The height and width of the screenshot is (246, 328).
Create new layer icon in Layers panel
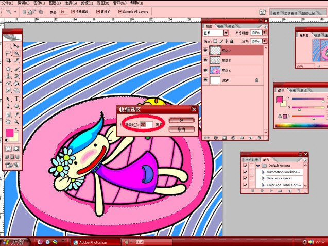click(x=251, y=138)
